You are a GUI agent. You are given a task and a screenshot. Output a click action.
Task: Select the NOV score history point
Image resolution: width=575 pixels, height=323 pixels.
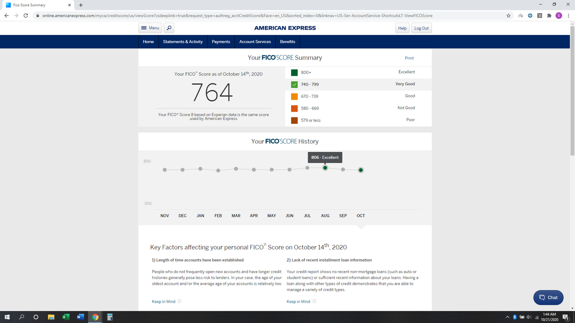(x=165, y=170)
